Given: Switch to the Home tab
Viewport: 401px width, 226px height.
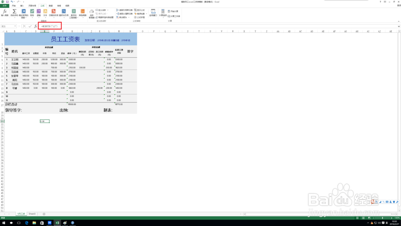Looking at the screenshot, I should [14, 6].
